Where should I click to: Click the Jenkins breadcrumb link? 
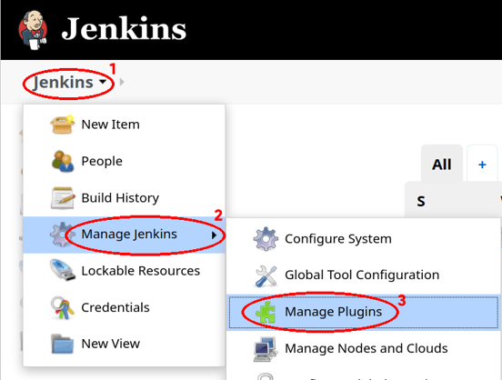click(x=63, y=83)
